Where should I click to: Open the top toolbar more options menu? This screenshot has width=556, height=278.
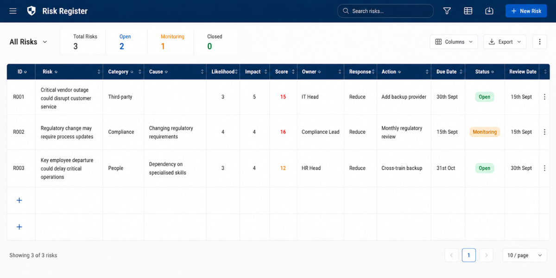(539, 42)
